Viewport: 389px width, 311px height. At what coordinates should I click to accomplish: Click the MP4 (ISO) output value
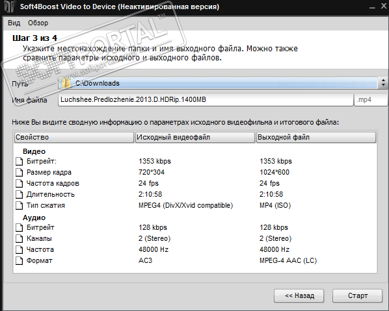pyautogui.click(x=275, y=205)
